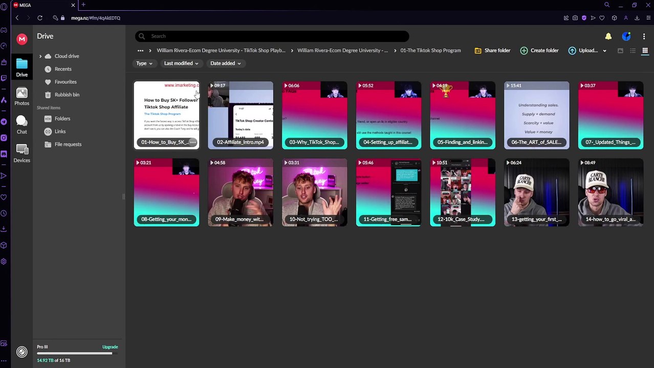Expand the Cloud drive tree arrow
The height and width of the screenshot is (368, 654).
[x=40, y=56]
